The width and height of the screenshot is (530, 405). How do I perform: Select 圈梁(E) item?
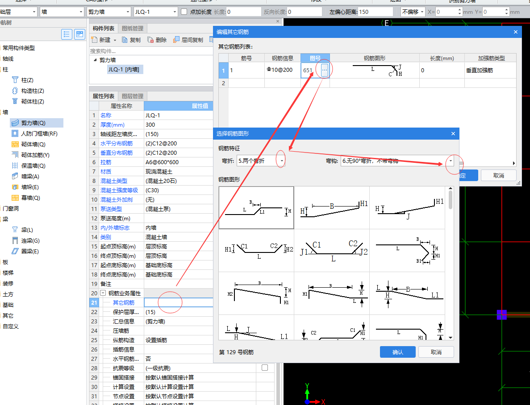[30, 251]
